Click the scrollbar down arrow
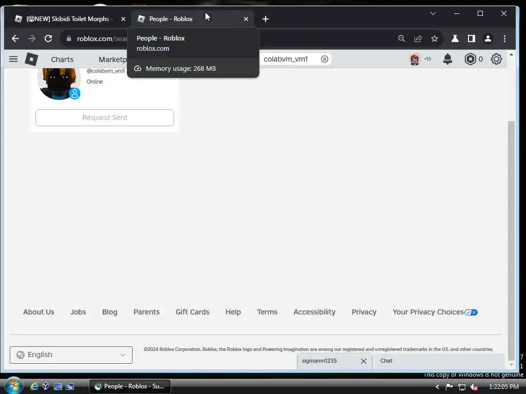Screen dimensions: 526x394 [x=511, y=365]
